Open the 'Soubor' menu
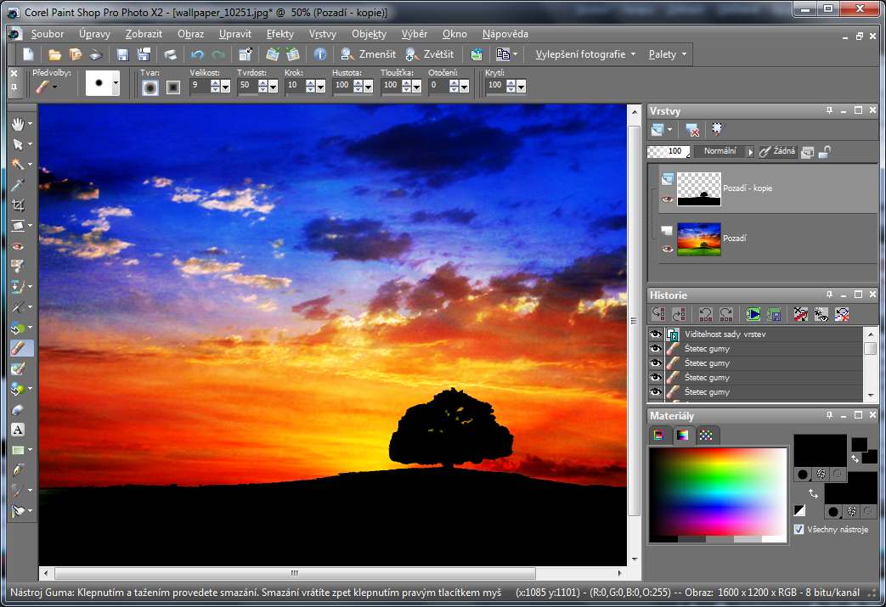The image size is (886, 607). [x=48, y=34]
